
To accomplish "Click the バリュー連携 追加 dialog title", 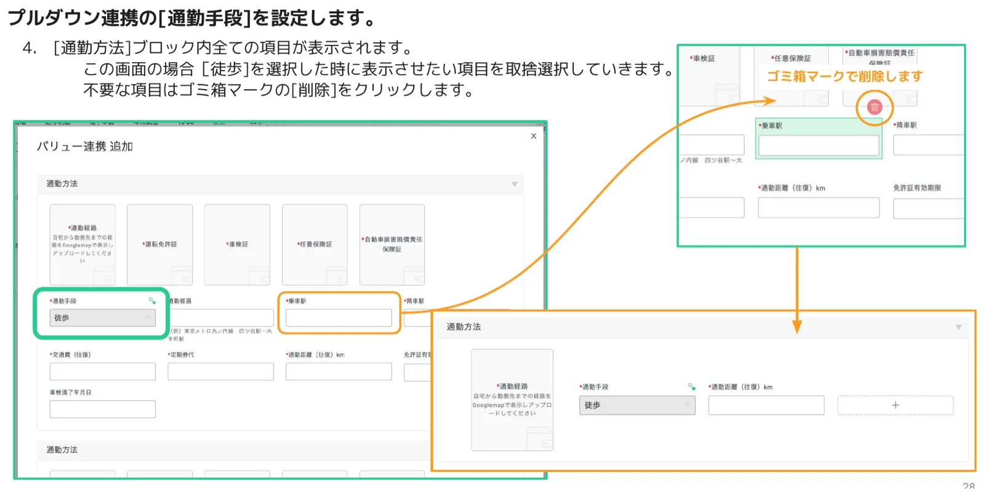I will [85, 146].
